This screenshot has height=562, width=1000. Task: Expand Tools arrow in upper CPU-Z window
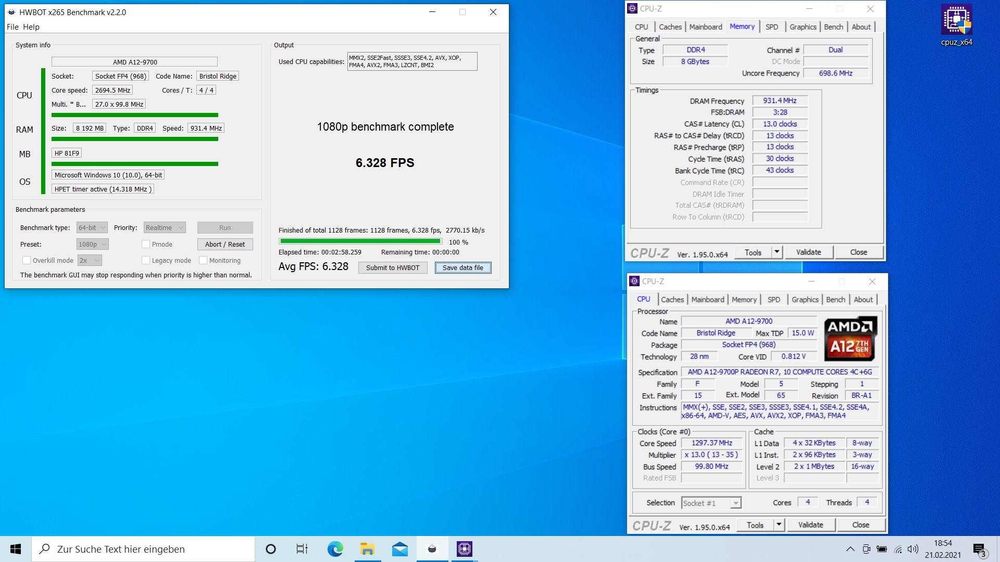pyautogui.click(x=777, y=252)
